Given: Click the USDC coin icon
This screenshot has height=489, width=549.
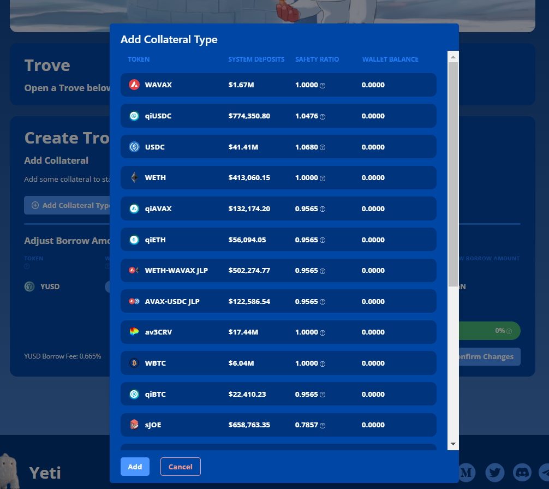Looking at the screenshot, I should tap(134, 147).
